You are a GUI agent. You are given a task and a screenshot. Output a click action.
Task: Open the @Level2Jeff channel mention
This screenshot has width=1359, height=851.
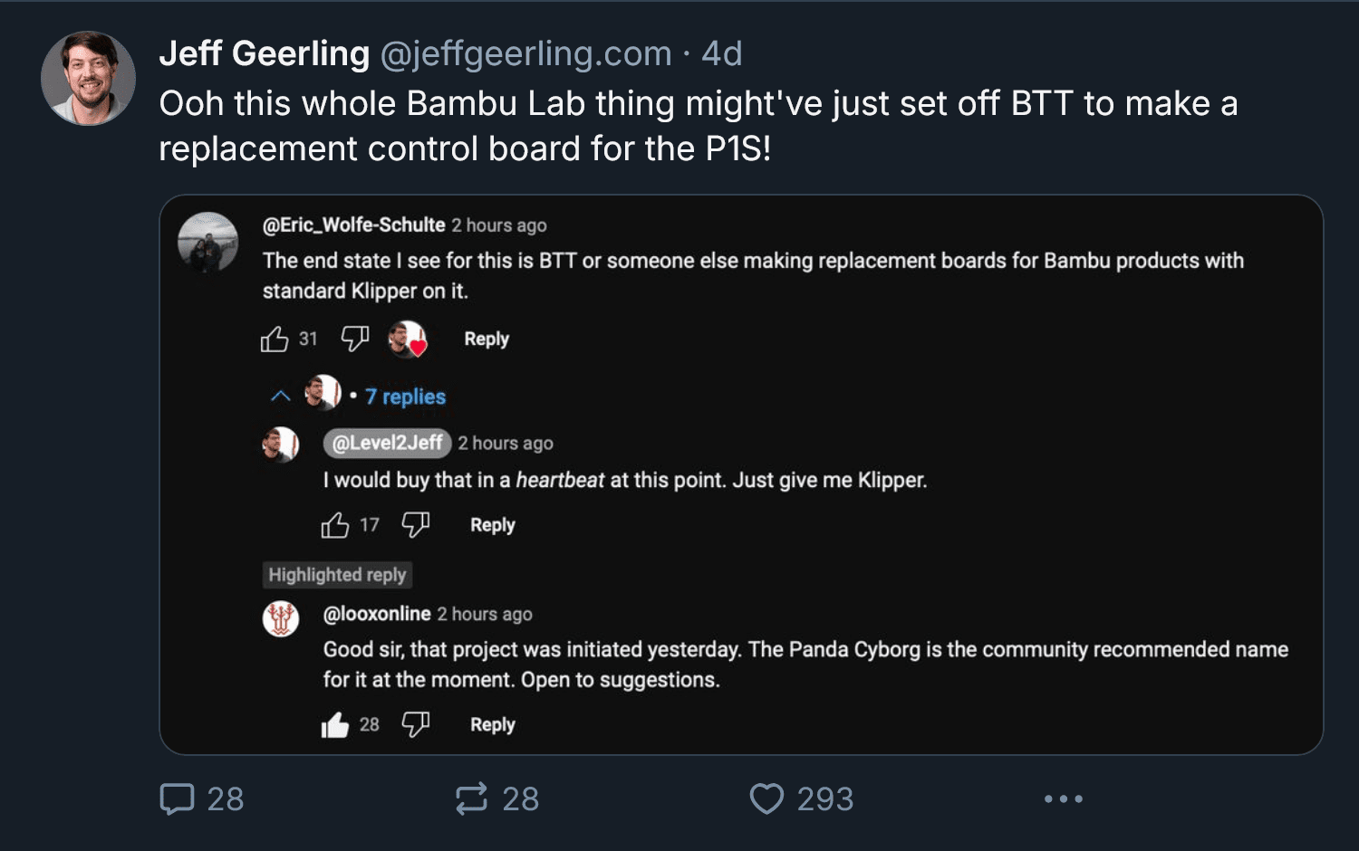(387, 443)
